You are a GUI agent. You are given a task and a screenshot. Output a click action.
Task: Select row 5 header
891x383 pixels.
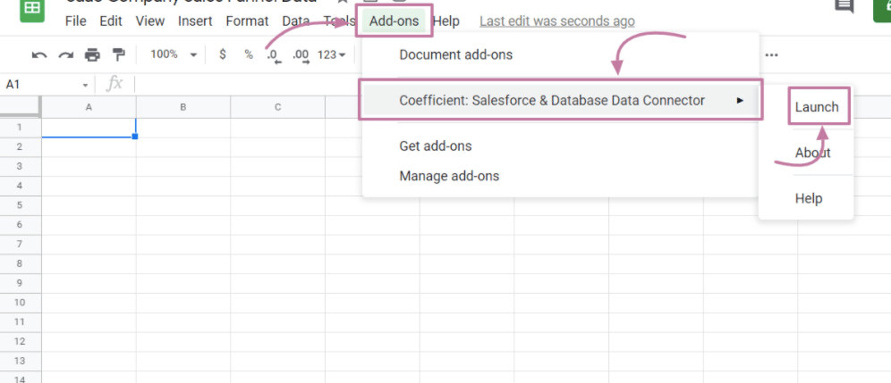(20, 205)
